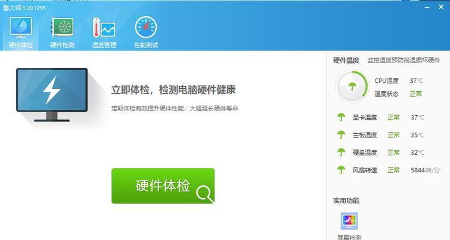This screenshot has height=240, width=450.
Task: Click the CPU temperature gauge circle
Action: click(x=352, y=86)
